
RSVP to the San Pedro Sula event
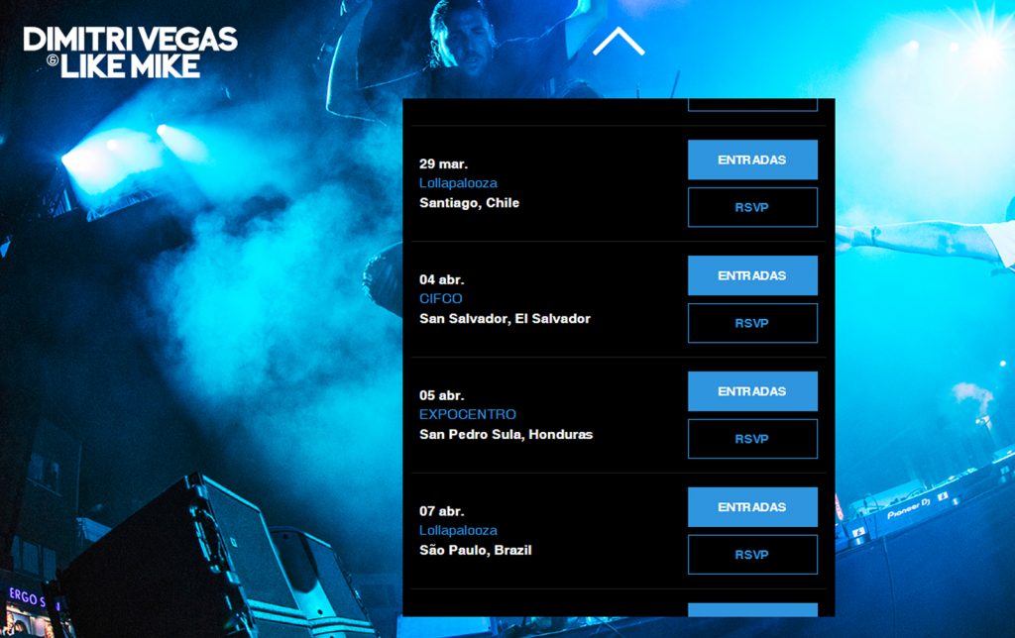tap(752, 439)
